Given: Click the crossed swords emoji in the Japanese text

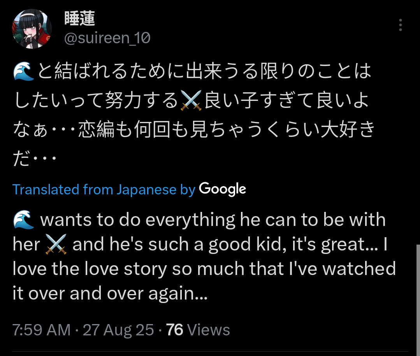Looking at the screenshot, I should pos(191,100).
